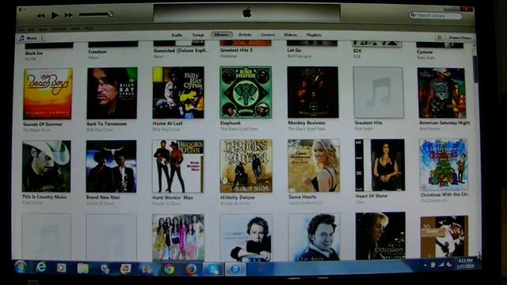507x285 pixels.
Task: Switch to the Videos tab
Action: coord(291,35)
